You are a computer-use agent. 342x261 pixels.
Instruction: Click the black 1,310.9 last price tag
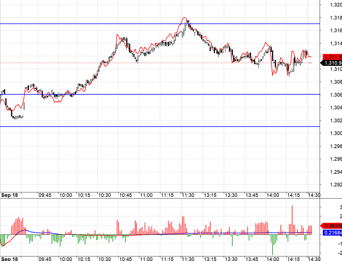[332, 63]
